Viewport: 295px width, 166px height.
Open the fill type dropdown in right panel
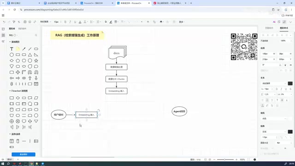tap(274, 119)
